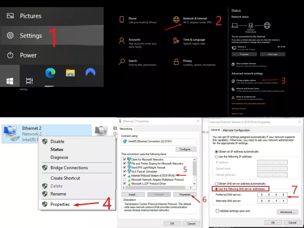Toggle File and Printer Sharing checkbox
The image size is (304, 228).
124,163
